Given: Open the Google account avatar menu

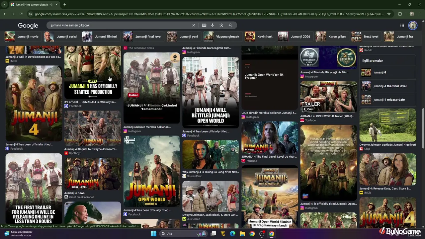Looking at the screenshot, I should click(413, 25).
